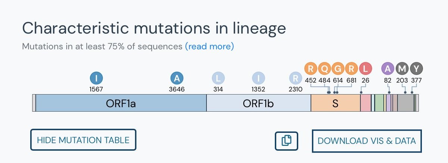Select the light blue L marker at 314

(218, 78)
